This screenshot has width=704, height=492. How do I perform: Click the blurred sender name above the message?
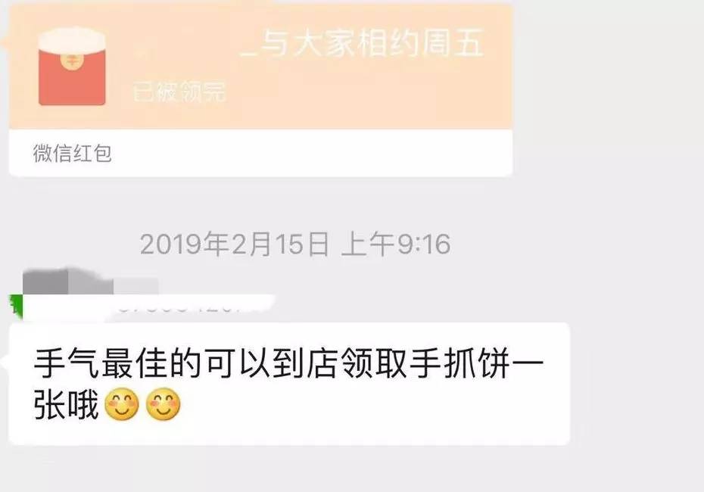(x=91, y=282)
